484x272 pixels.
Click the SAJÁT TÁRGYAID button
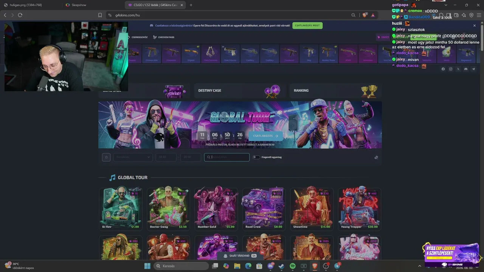(240, 256)
